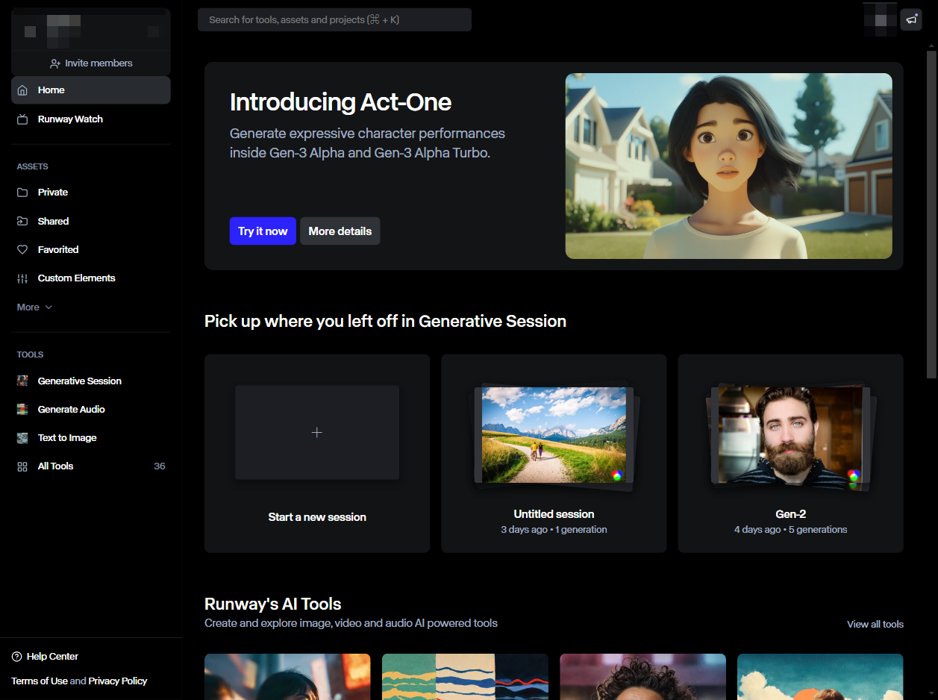This screenshot has height=700, width=938.
Task: Click the plus icon to start new session
Action: [317, 433]
